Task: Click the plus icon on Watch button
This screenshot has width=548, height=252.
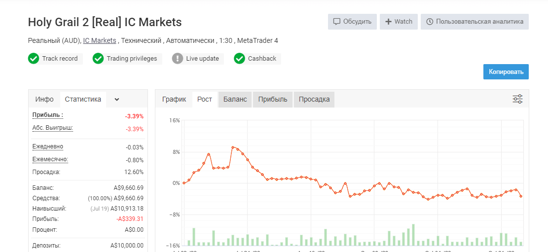Action: tap(388, 22)
